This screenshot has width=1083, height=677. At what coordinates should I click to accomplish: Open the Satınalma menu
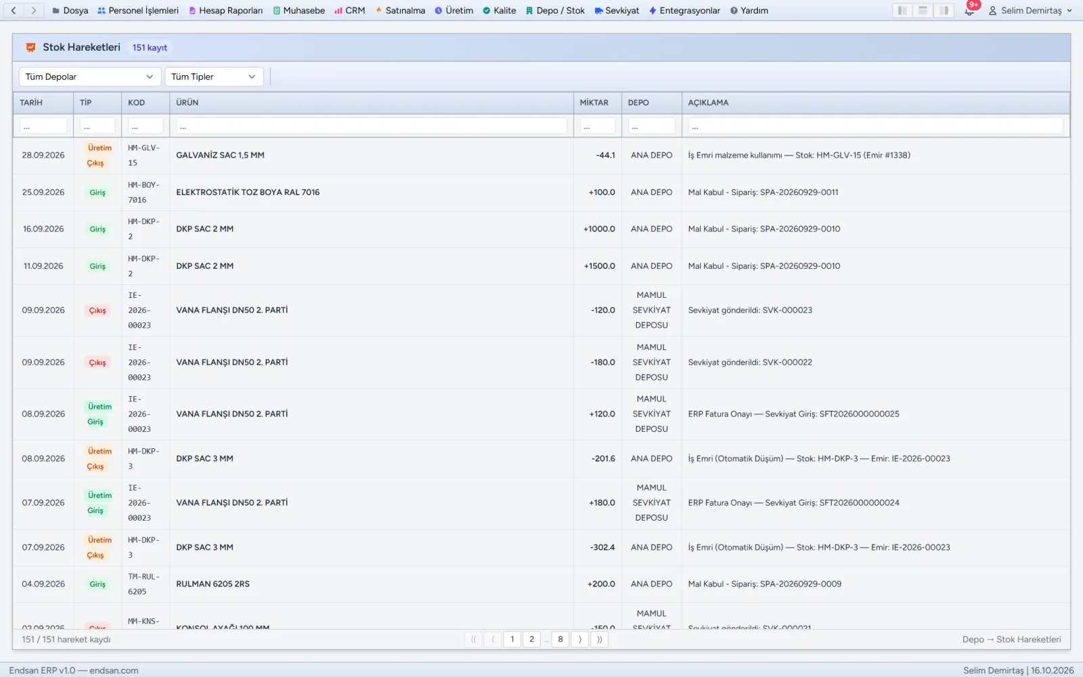(400, 10)
